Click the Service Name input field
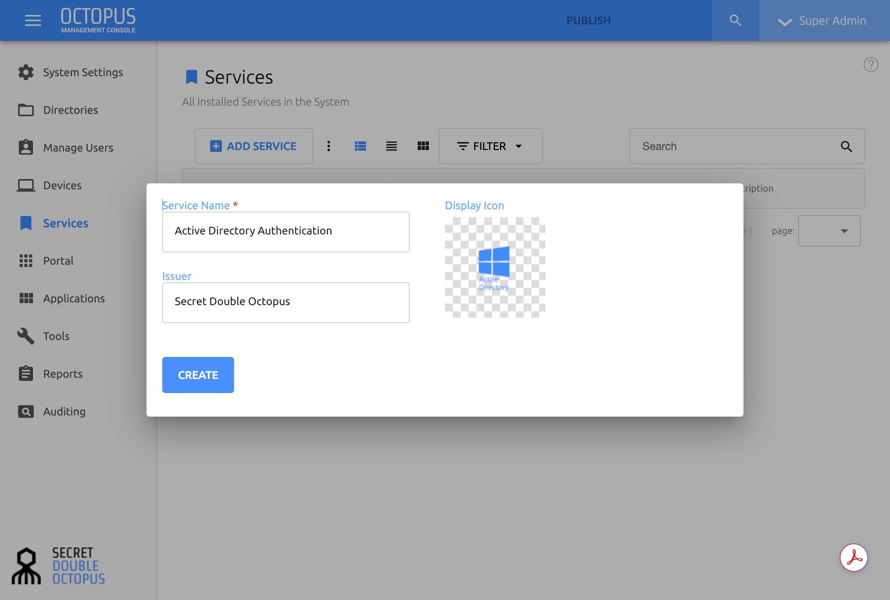Image resolution: width=890 pixels, height=600 pixels. [x=286, y=232]
